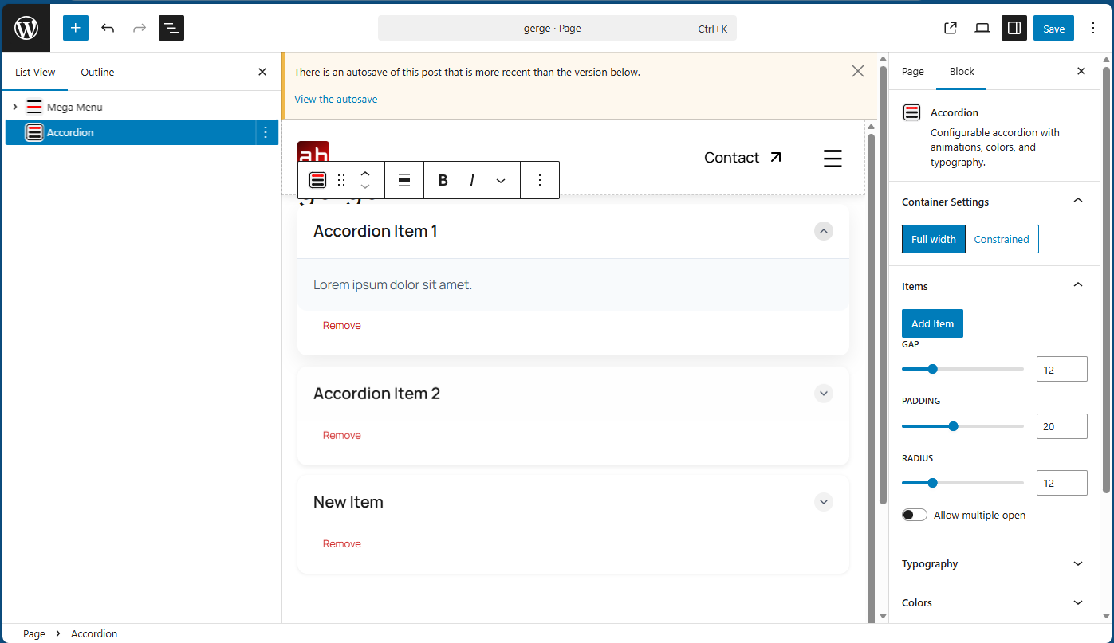Click the Add Item button
The image size is (1114, 643).
(932, 323)
